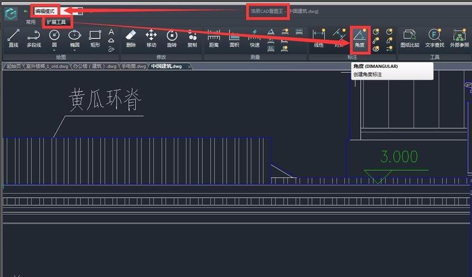Select the 多段线 polyline tool
The image size is (472, 277).
click(33, 38)
